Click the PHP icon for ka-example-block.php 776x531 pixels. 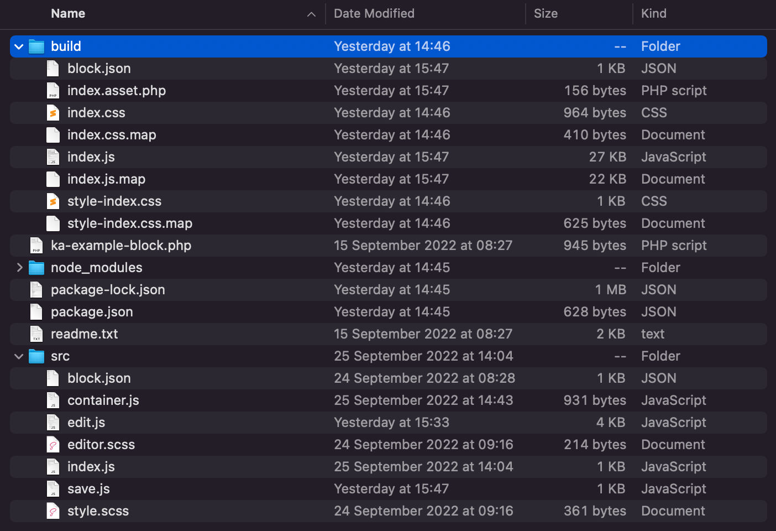tap(36, 245)
